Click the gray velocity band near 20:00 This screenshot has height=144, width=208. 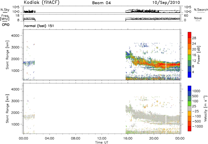[154, 117]
